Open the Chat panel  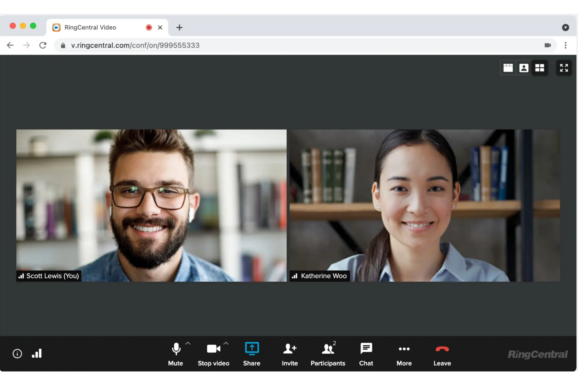(x=366, y=354)
